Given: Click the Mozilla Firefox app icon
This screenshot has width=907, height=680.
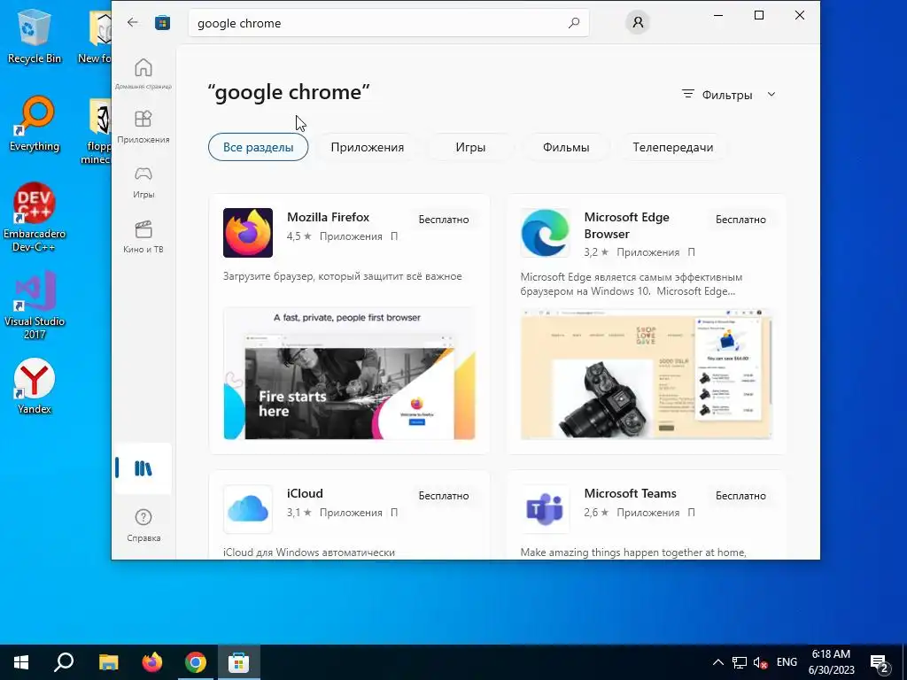Looking at the screenshot, I should (x=248, y=233).
